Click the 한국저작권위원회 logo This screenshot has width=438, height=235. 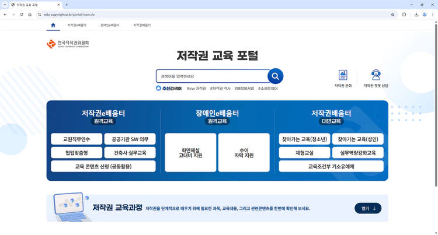[x=68, y=44]
